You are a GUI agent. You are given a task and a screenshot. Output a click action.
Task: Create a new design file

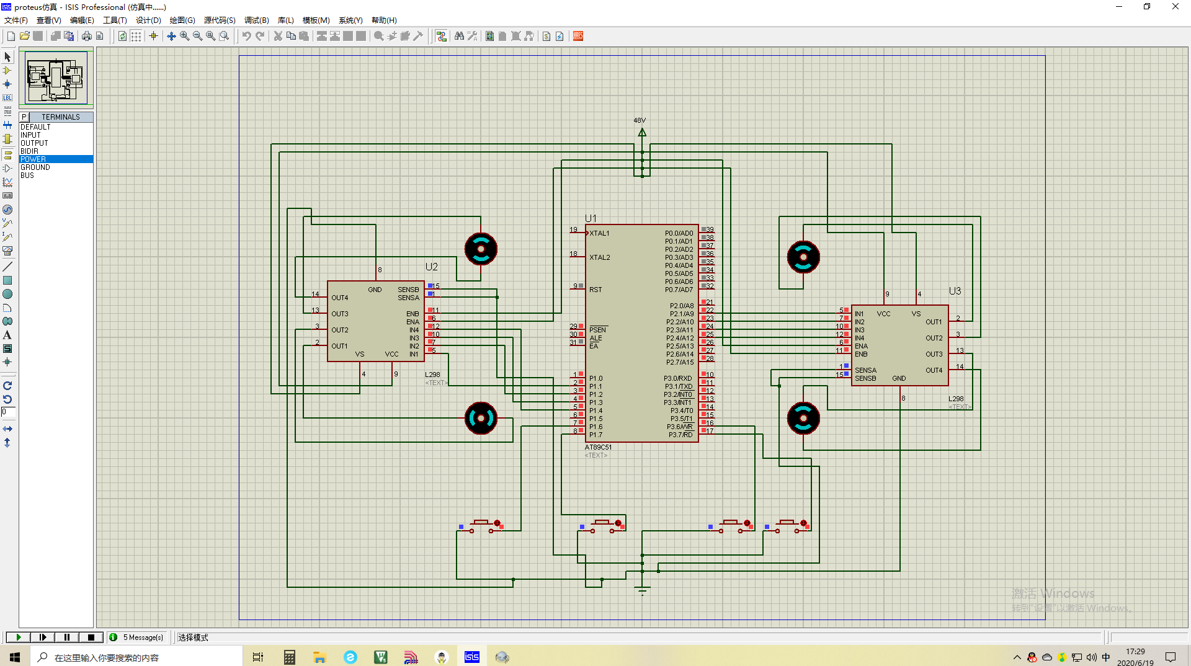(11, 36)
